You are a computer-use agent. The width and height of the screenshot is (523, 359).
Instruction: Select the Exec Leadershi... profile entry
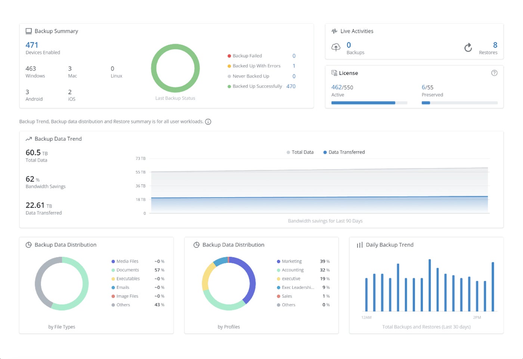[303, 287]
